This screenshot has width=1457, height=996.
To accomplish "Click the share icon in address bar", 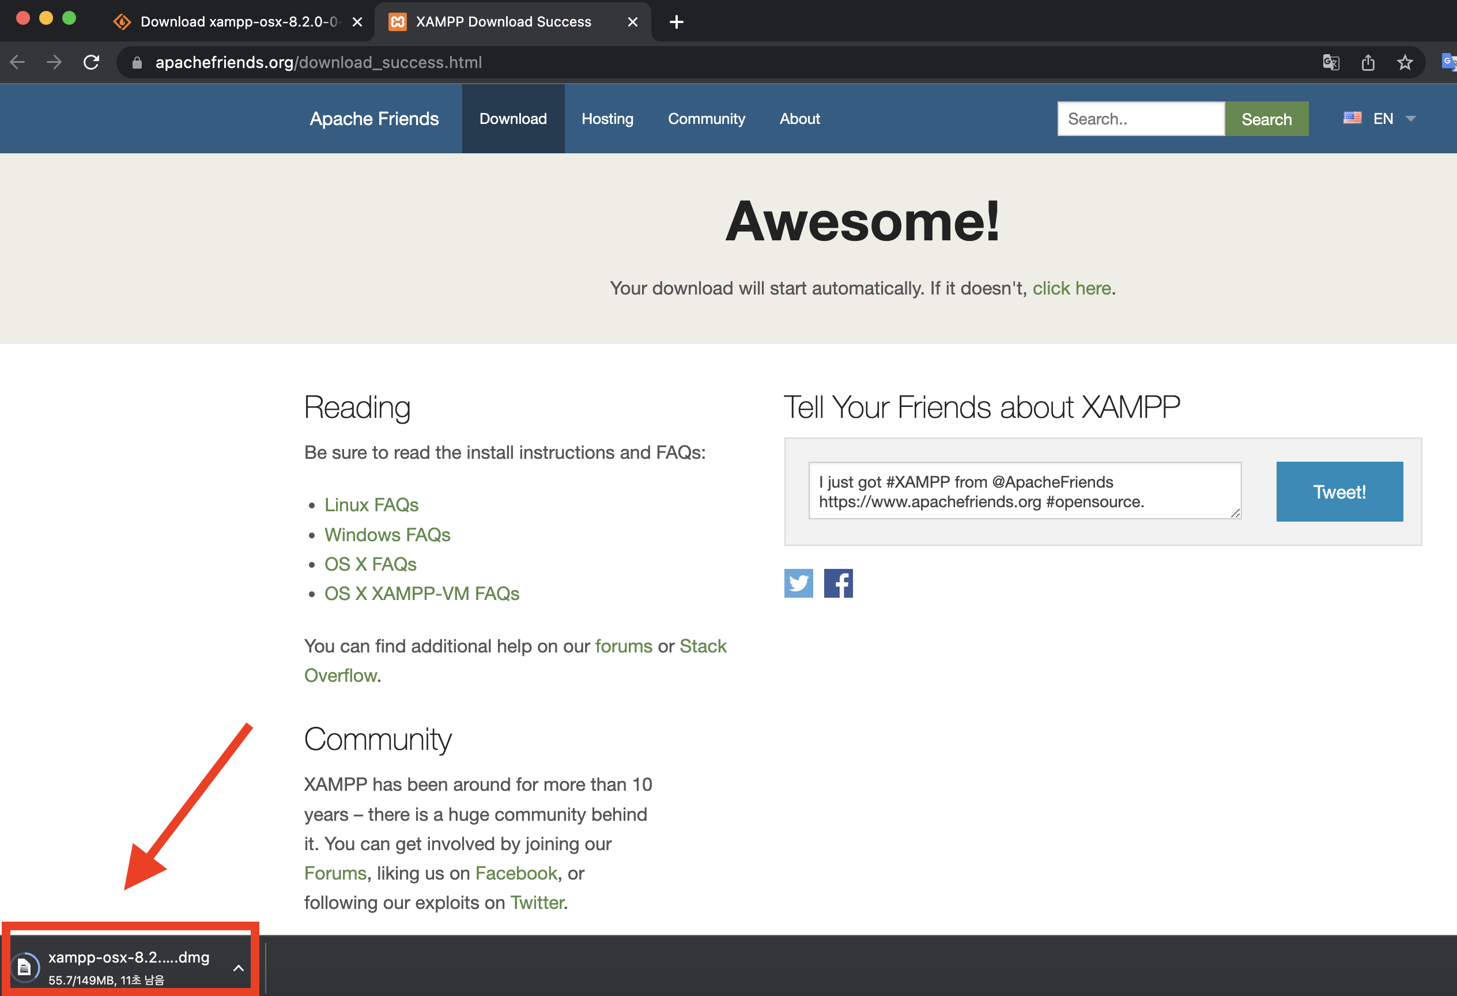I will (1367, 62).
